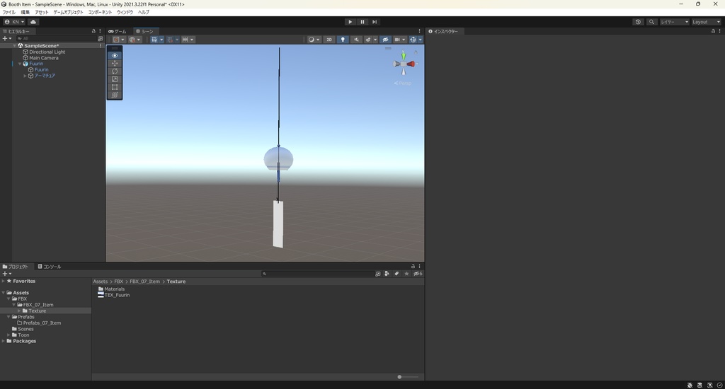Viewport: 725px width, 389px height.
Task: Toggle scene effects button
Action: pyautogui.click(x=368, y=40)
